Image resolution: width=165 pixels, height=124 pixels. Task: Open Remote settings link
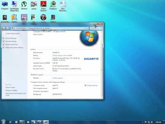[11, 41]
